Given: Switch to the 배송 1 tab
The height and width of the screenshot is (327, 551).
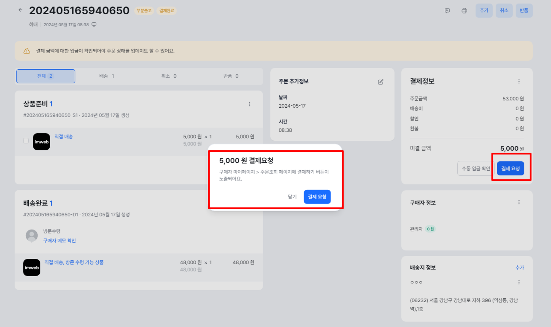Looking at the screenshot, I should click(x=107, y=76).
